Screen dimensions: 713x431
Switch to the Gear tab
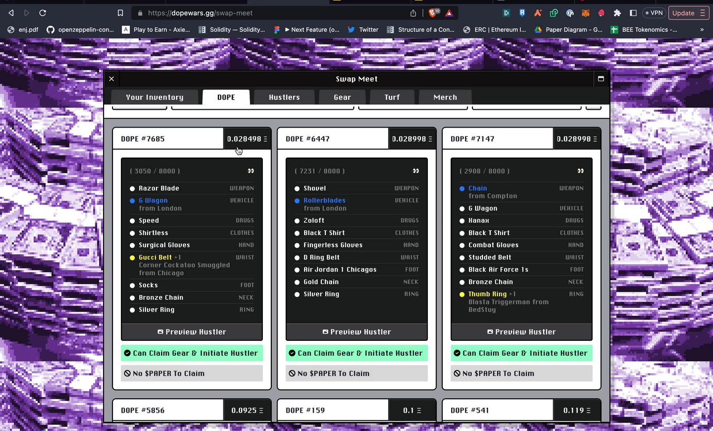point(342,97)
